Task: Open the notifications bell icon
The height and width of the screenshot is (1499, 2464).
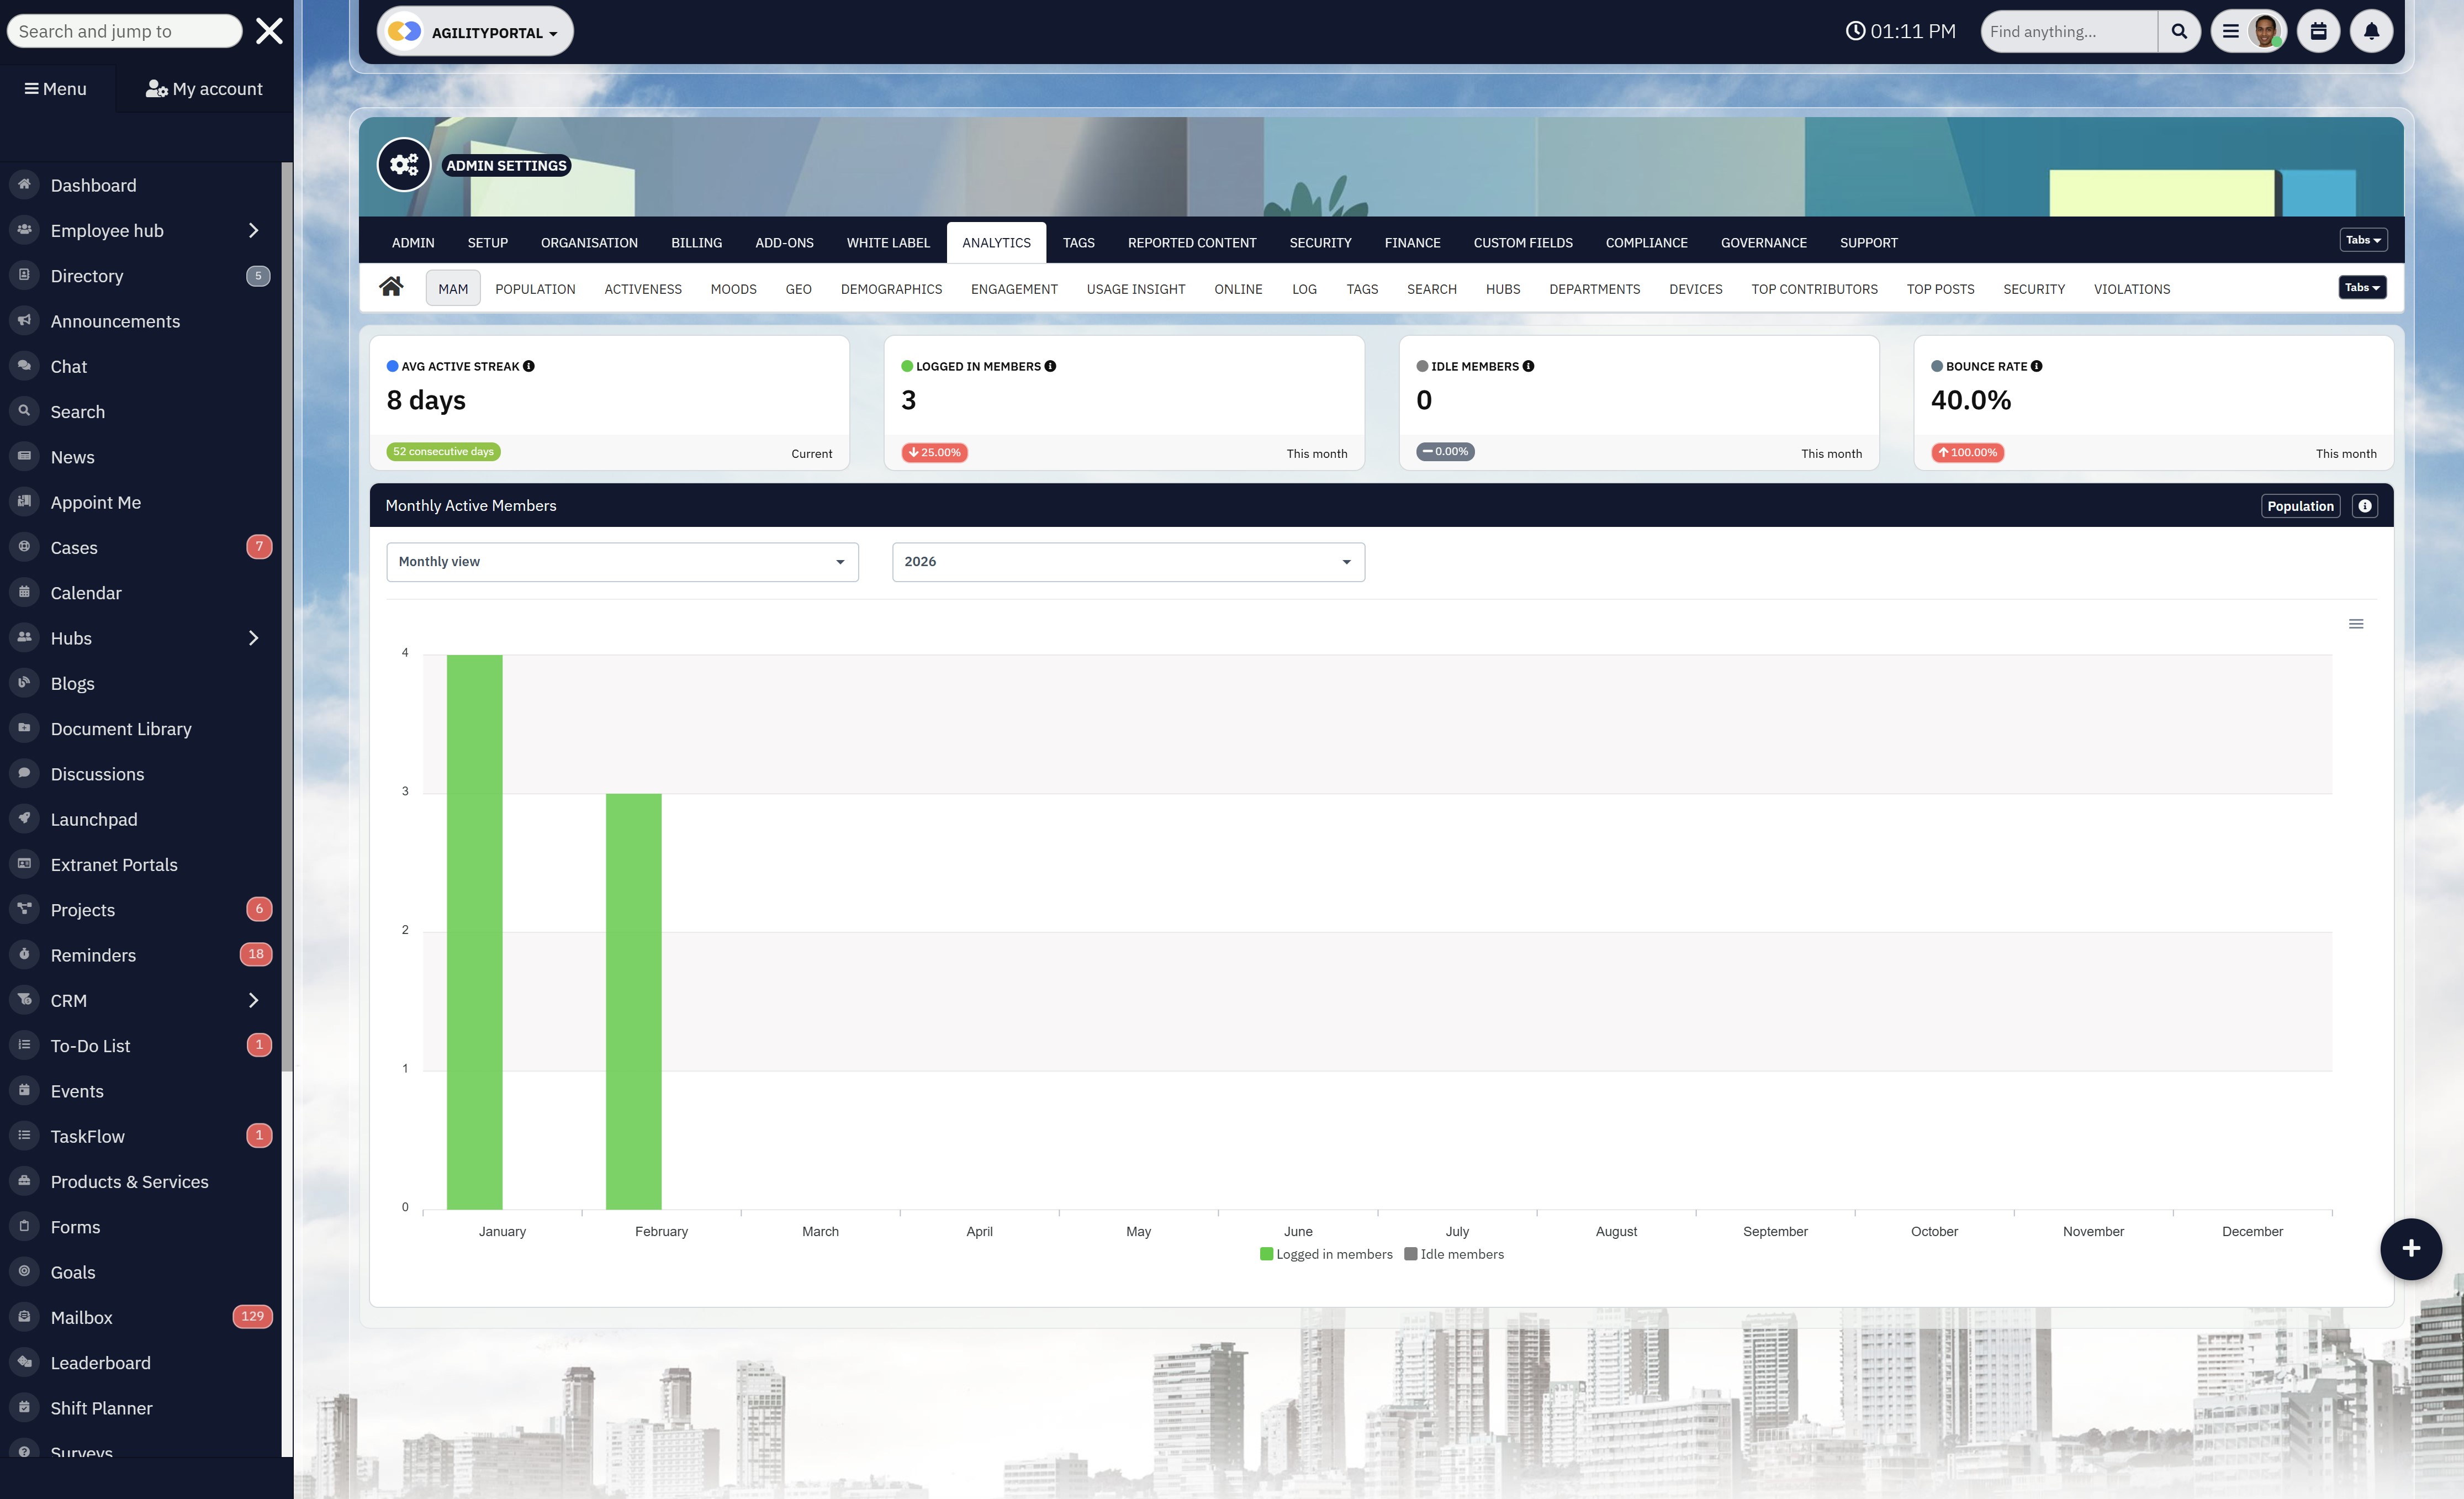Action: tap(2370, 31)
